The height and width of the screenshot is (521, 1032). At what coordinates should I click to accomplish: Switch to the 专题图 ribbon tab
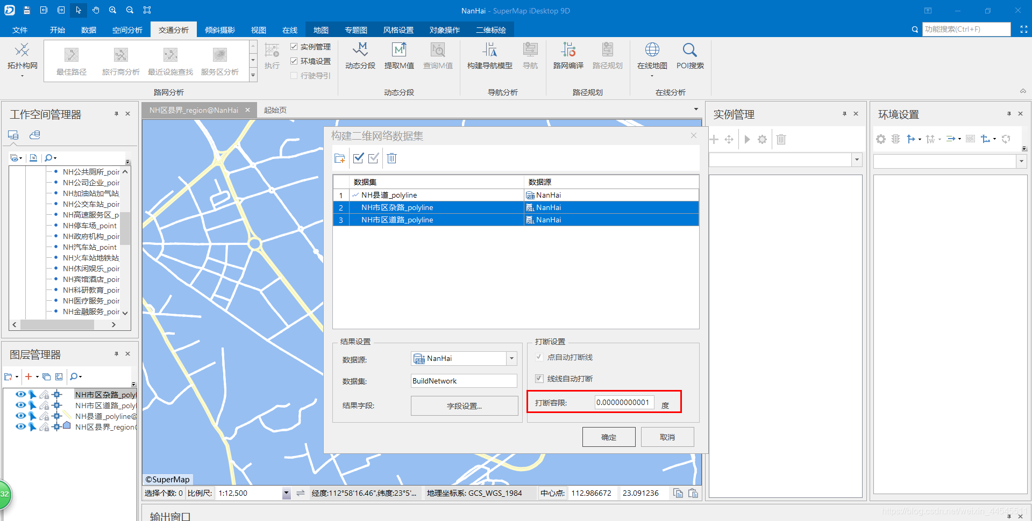pyautogui.click(x=356, y=30)
